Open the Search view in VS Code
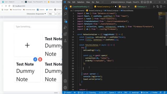 (65, 14)
